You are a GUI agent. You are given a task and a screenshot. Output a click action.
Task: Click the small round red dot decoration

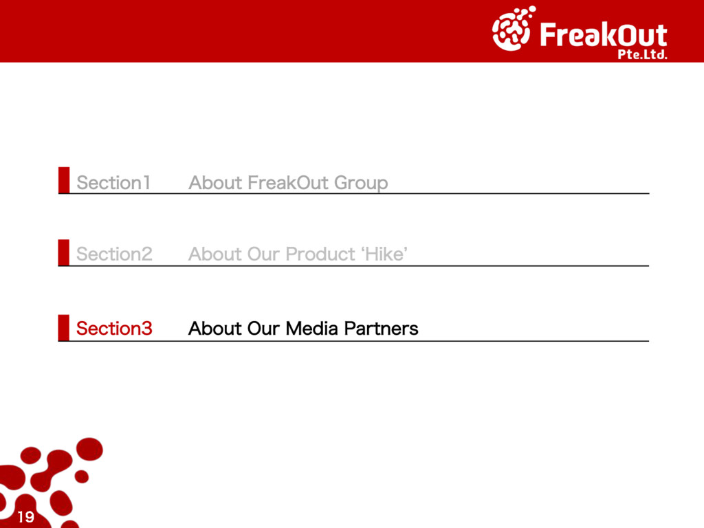pyautogui.click(x=82, y=476)
